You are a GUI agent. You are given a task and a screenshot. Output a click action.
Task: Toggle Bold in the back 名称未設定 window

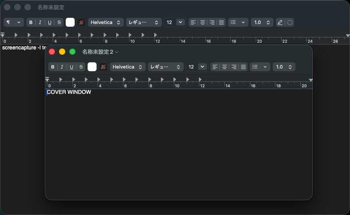[x=31, y=22]
